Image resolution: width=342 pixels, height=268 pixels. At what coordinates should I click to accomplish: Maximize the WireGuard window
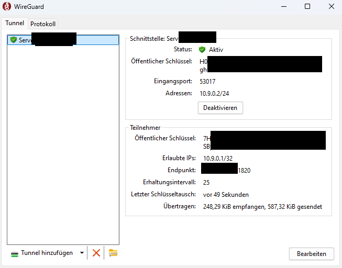tap(307, 7)
